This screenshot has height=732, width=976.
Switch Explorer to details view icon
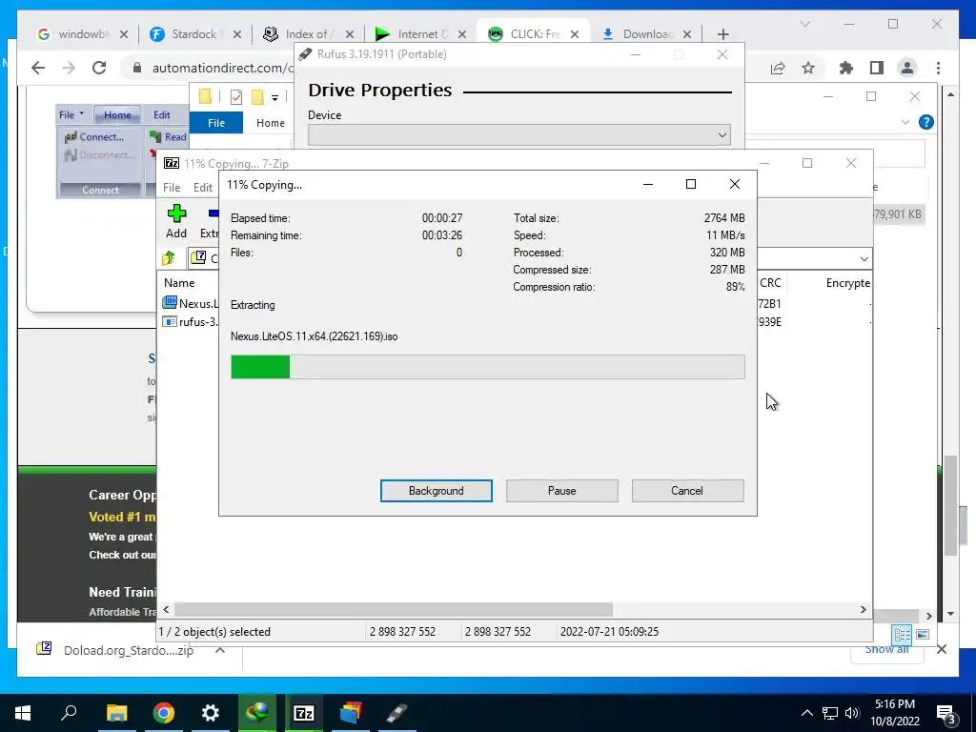pos(902,634)
